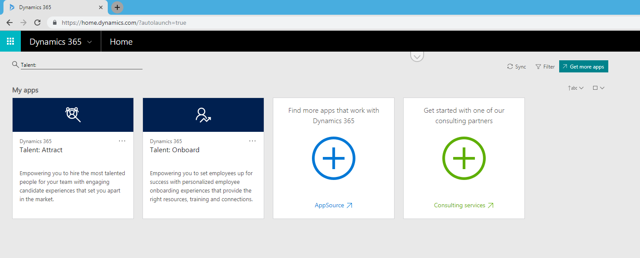Open the sort order abc dropdown
The width and height of the screenshot is (640, 258).
pos(576,88)
